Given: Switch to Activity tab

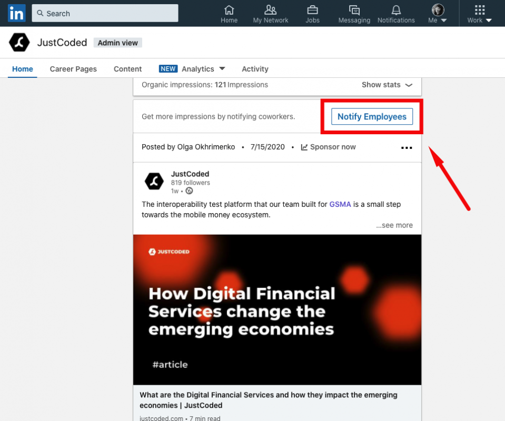Looking at the screenshot, I should pyautogui.click(x=255, y=69).
